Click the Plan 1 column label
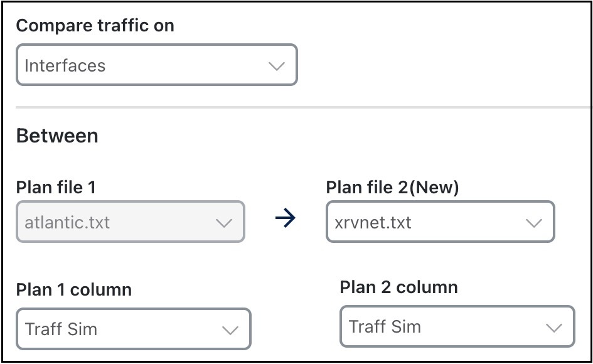 pos(74,290)
